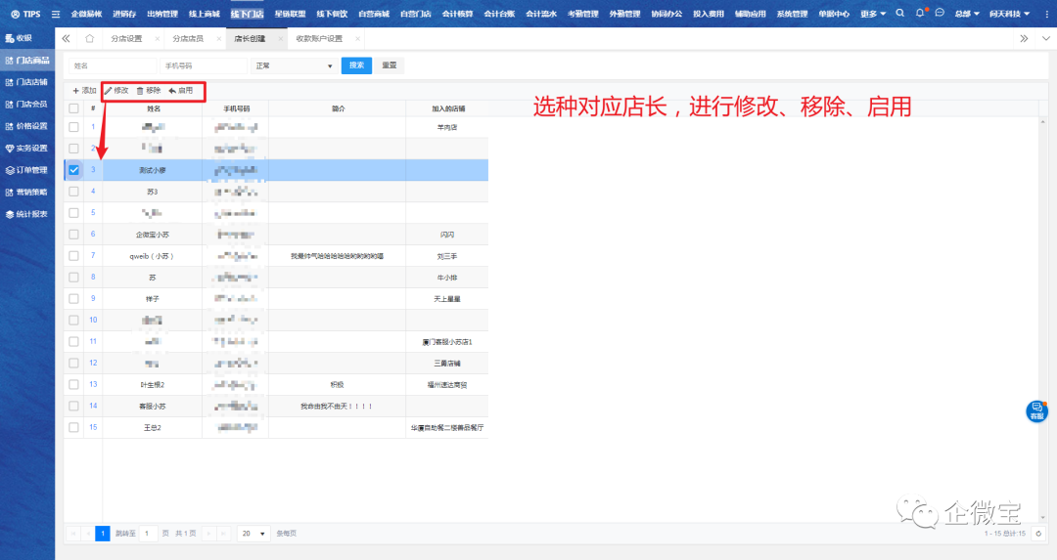Open the 20 per-page size dropdown
1057x560 pixels.
253,534
